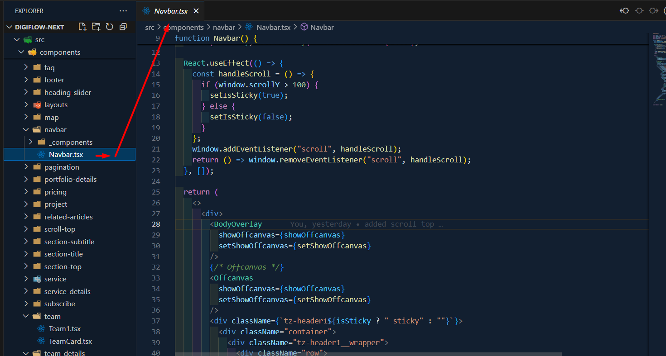
Task: Expand the _components subfolder
Action: [30, 142]
